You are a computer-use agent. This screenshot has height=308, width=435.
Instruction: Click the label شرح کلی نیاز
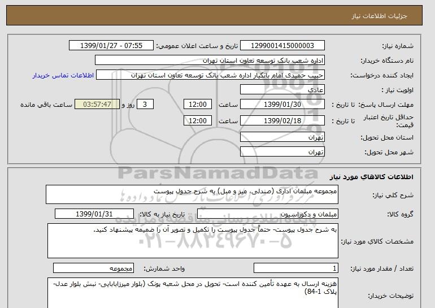tap(393, 195)
